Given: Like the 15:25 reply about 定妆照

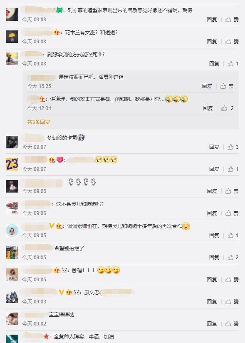Looking at the screenshot, I should click(x=227, y=86).
